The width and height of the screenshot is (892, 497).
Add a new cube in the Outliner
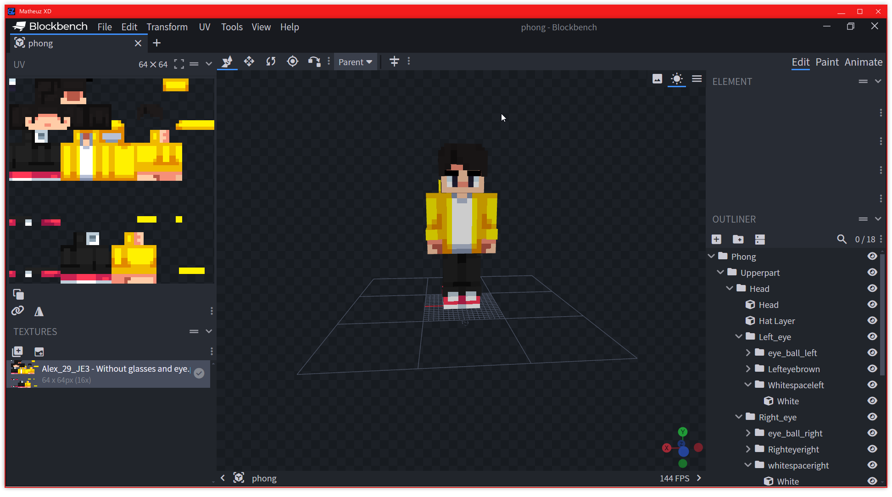(x=716, y=239)
